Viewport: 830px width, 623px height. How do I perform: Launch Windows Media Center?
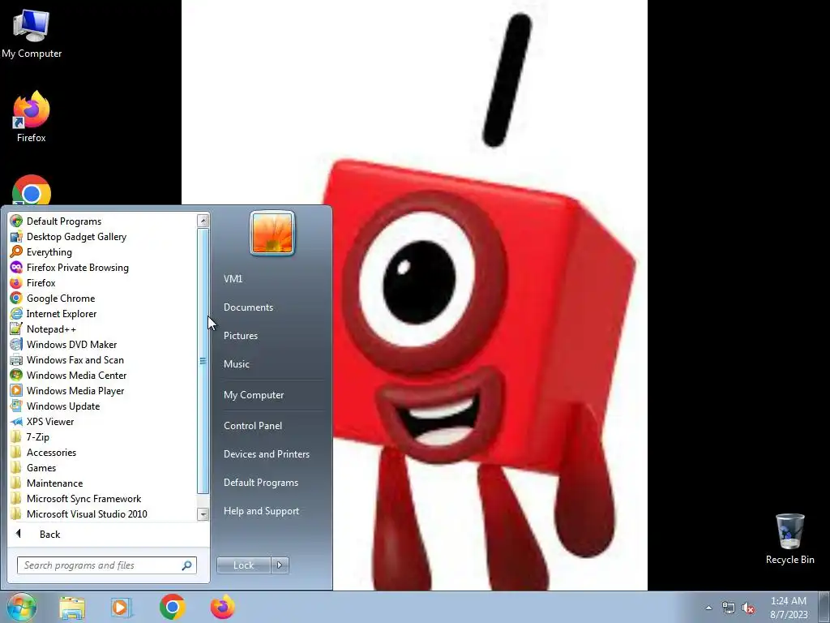click(103, 375)
